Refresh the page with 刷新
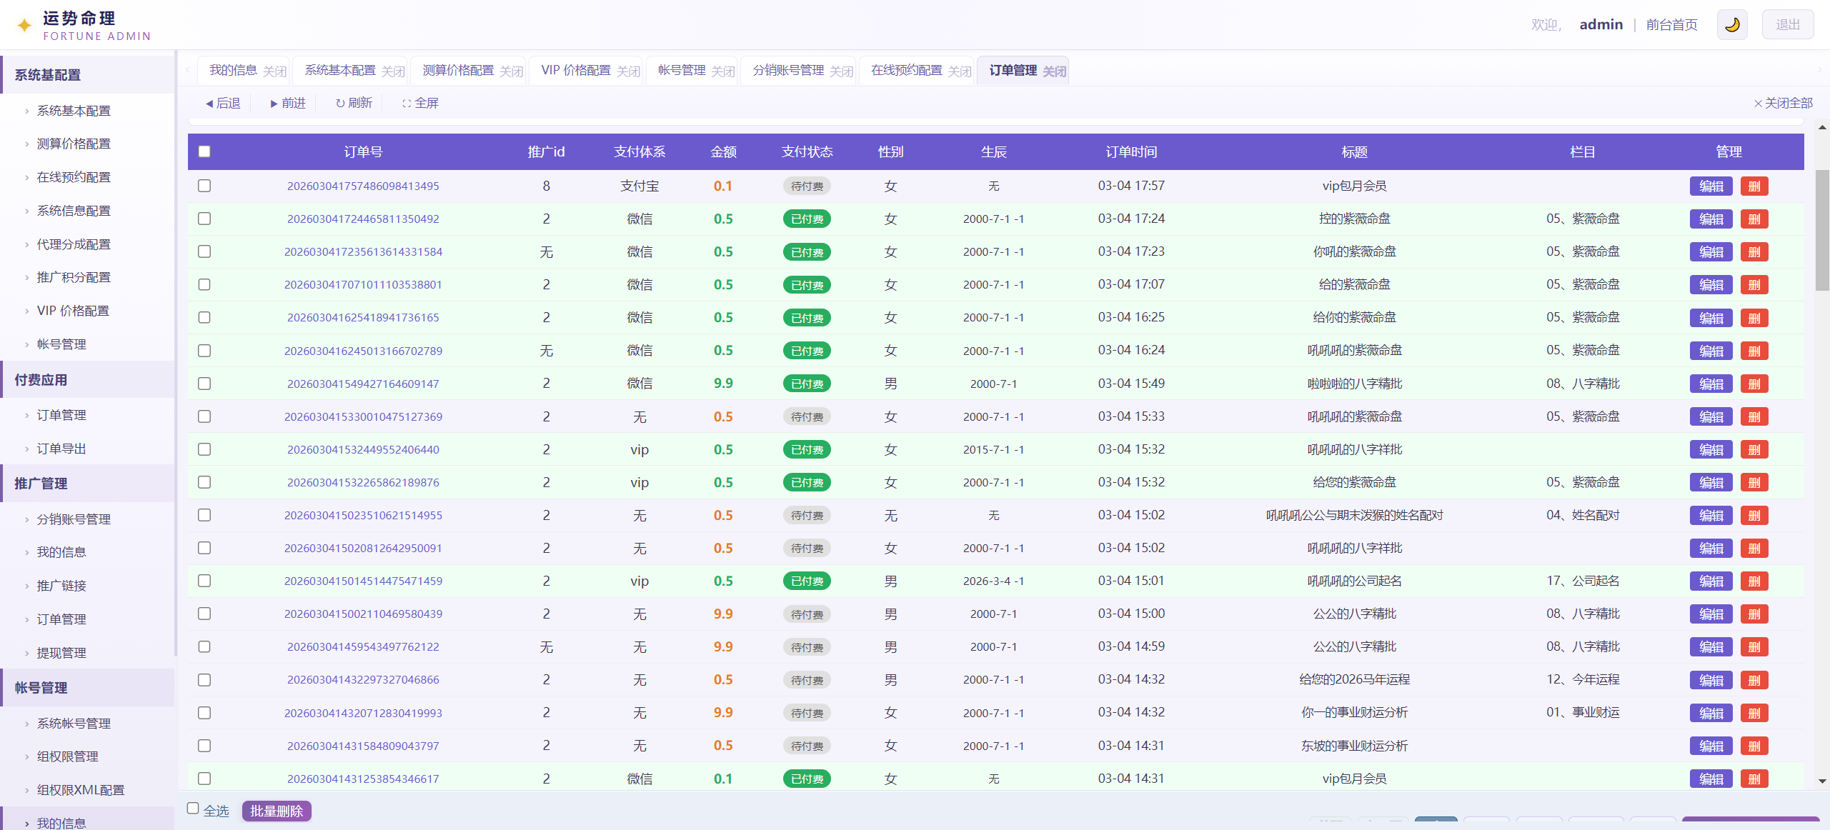The height and width of the screenshot is (830, 1830). tap(354, 104)
